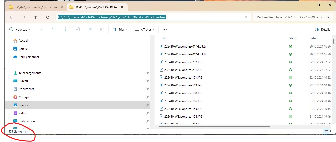336x142 pixels.
Task: Select file 202410-WEàLondres-291.JPG
Action: tap(183, 70)
